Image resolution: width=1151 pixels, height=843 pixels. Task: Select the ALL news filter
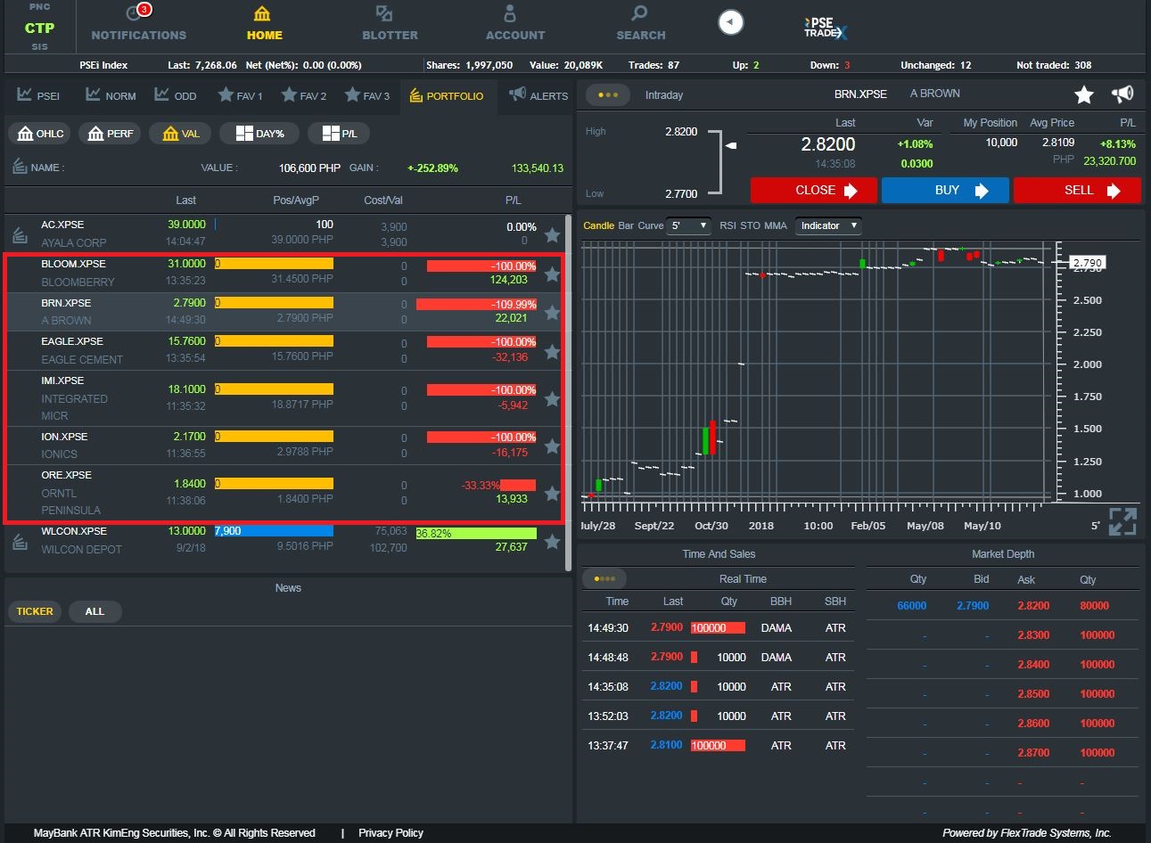95,611
